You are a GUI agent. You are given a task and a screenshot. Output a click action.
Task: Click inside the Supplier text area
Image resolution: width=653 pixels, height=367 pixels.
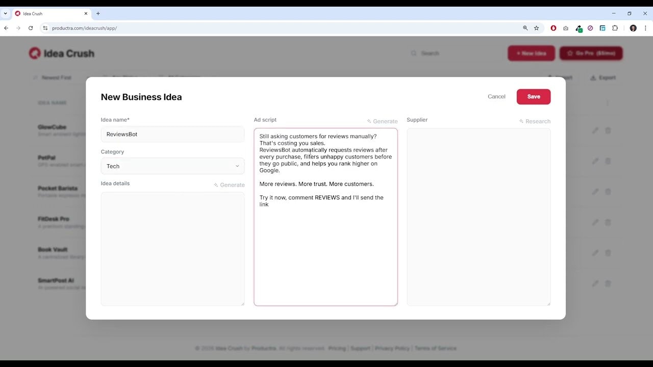[x=479, y=217]
